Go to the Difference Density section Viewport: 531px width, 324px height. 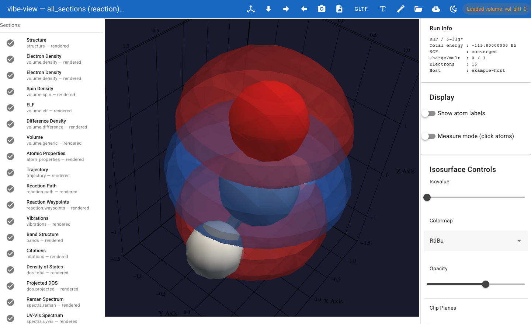click(51, 124)
